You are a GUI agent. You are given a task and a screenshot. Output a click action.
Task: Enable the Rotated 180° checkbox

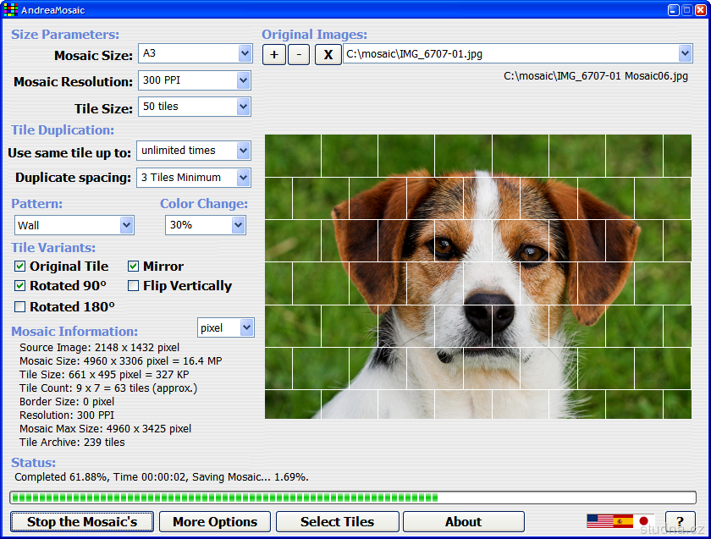pyautogui.click(x=20, y=307)
